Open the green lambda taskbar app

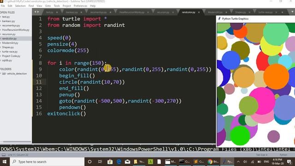[x=151, y=162]
